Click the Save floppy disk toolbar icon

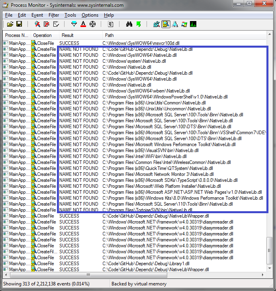pyautogui.click(x=19, y=24)
